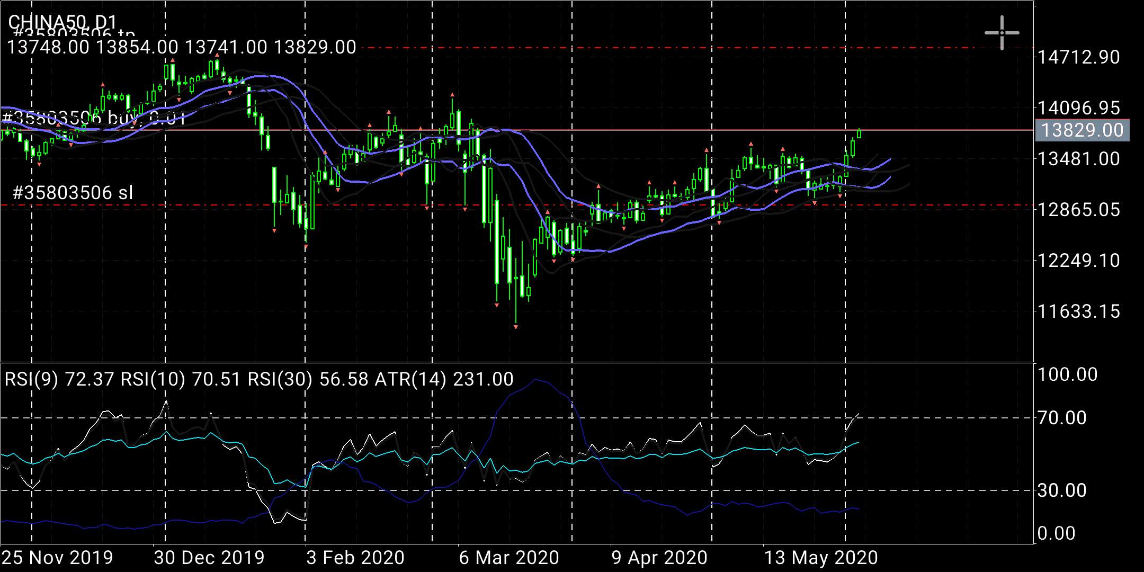Screen dimensions: 1144x572
Task: Select the #35803506 buy order label
Action: click(x=94, y=118)
